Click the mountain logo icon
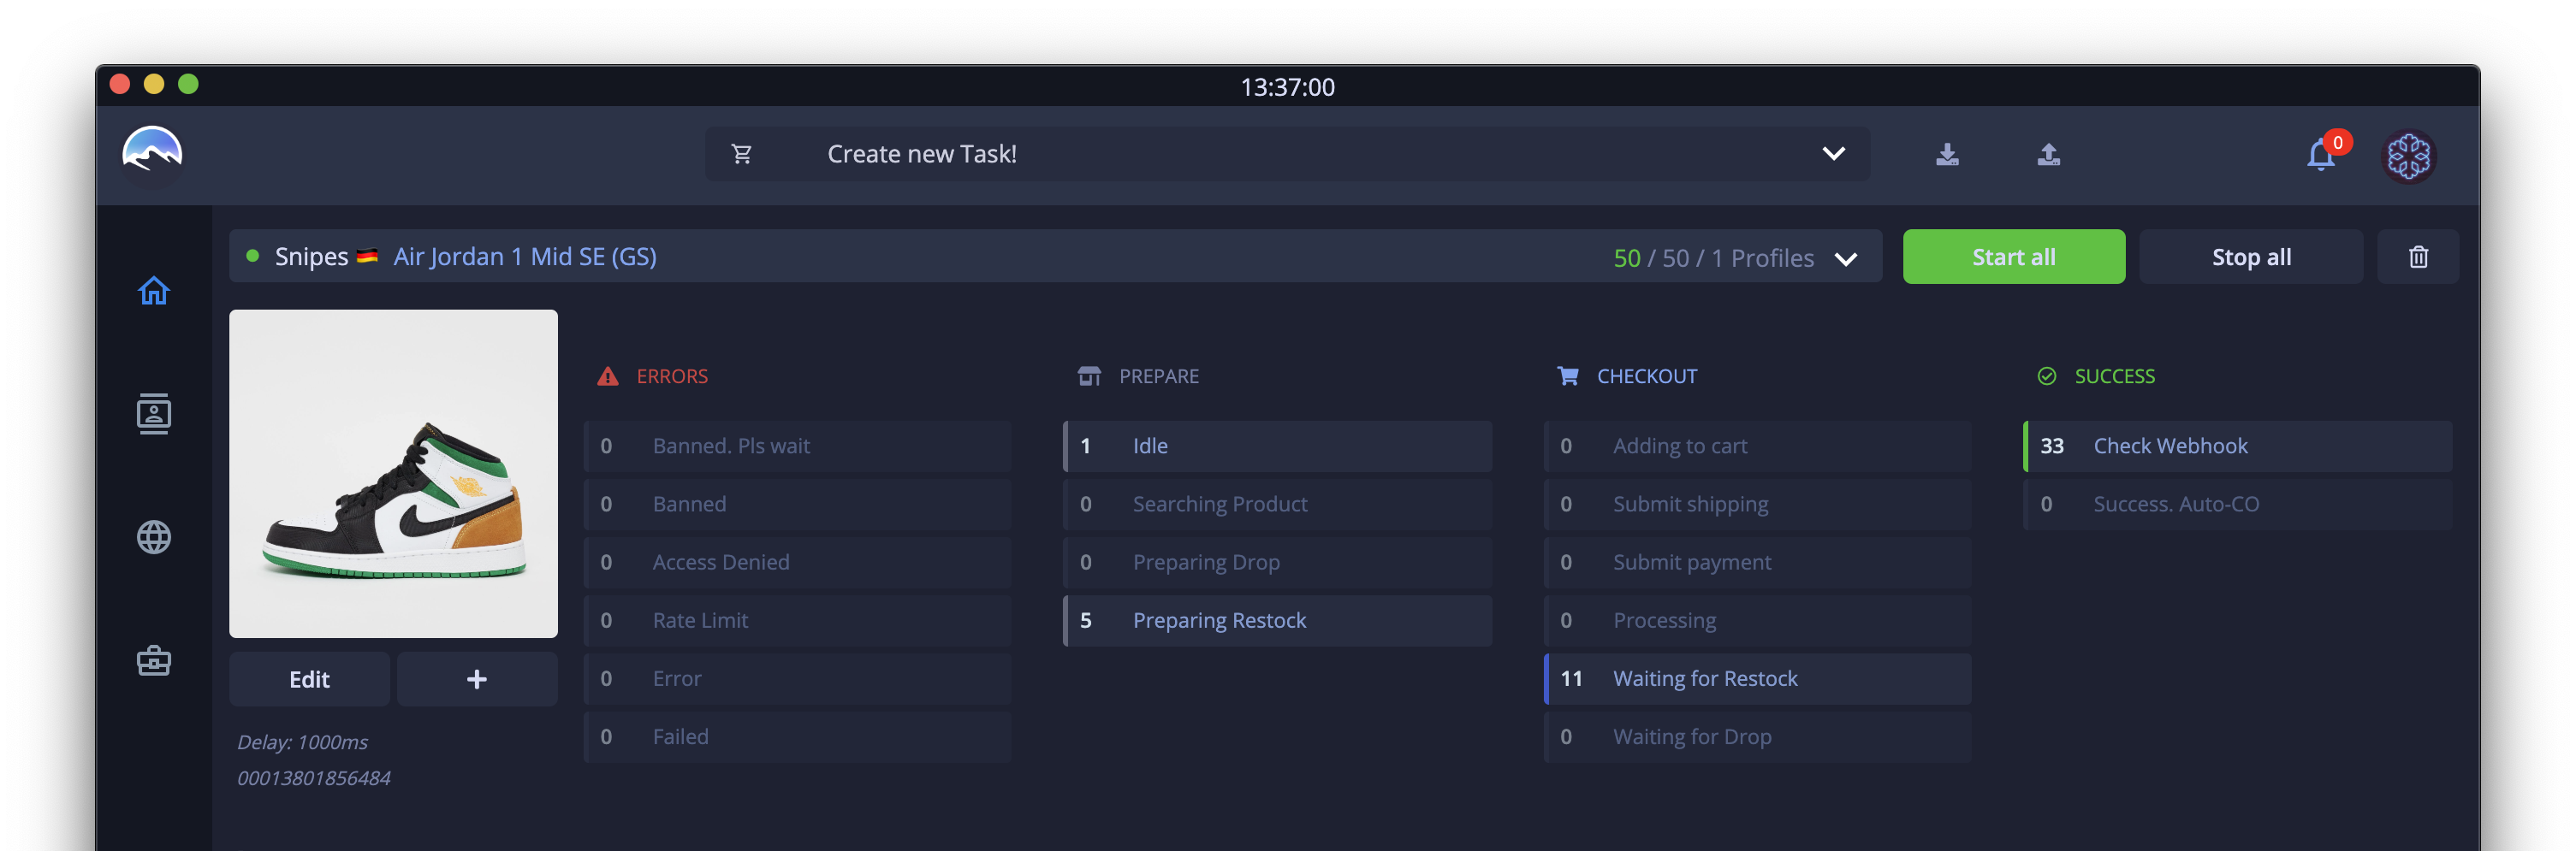Image resolution: width=2576 pixels, height=851 pixels. [x=152, y=150]
